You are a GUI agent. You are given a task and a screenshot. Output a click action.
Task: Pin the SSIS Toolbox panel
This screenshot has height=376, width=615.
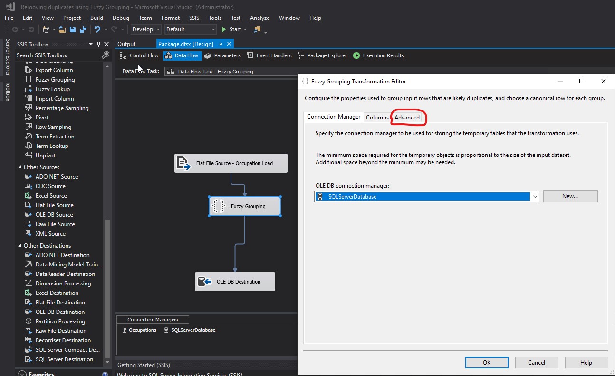99,44
